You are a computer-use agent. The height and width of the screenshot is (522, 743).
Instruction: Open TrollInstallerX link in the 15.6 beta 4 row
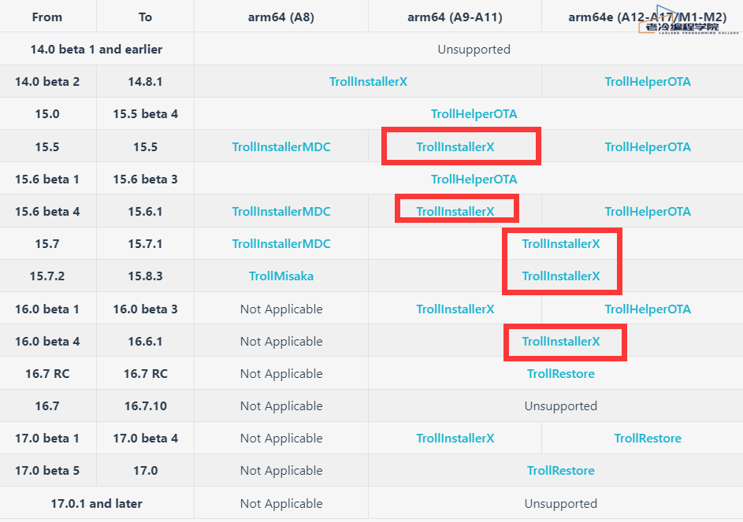coord(455,211)
